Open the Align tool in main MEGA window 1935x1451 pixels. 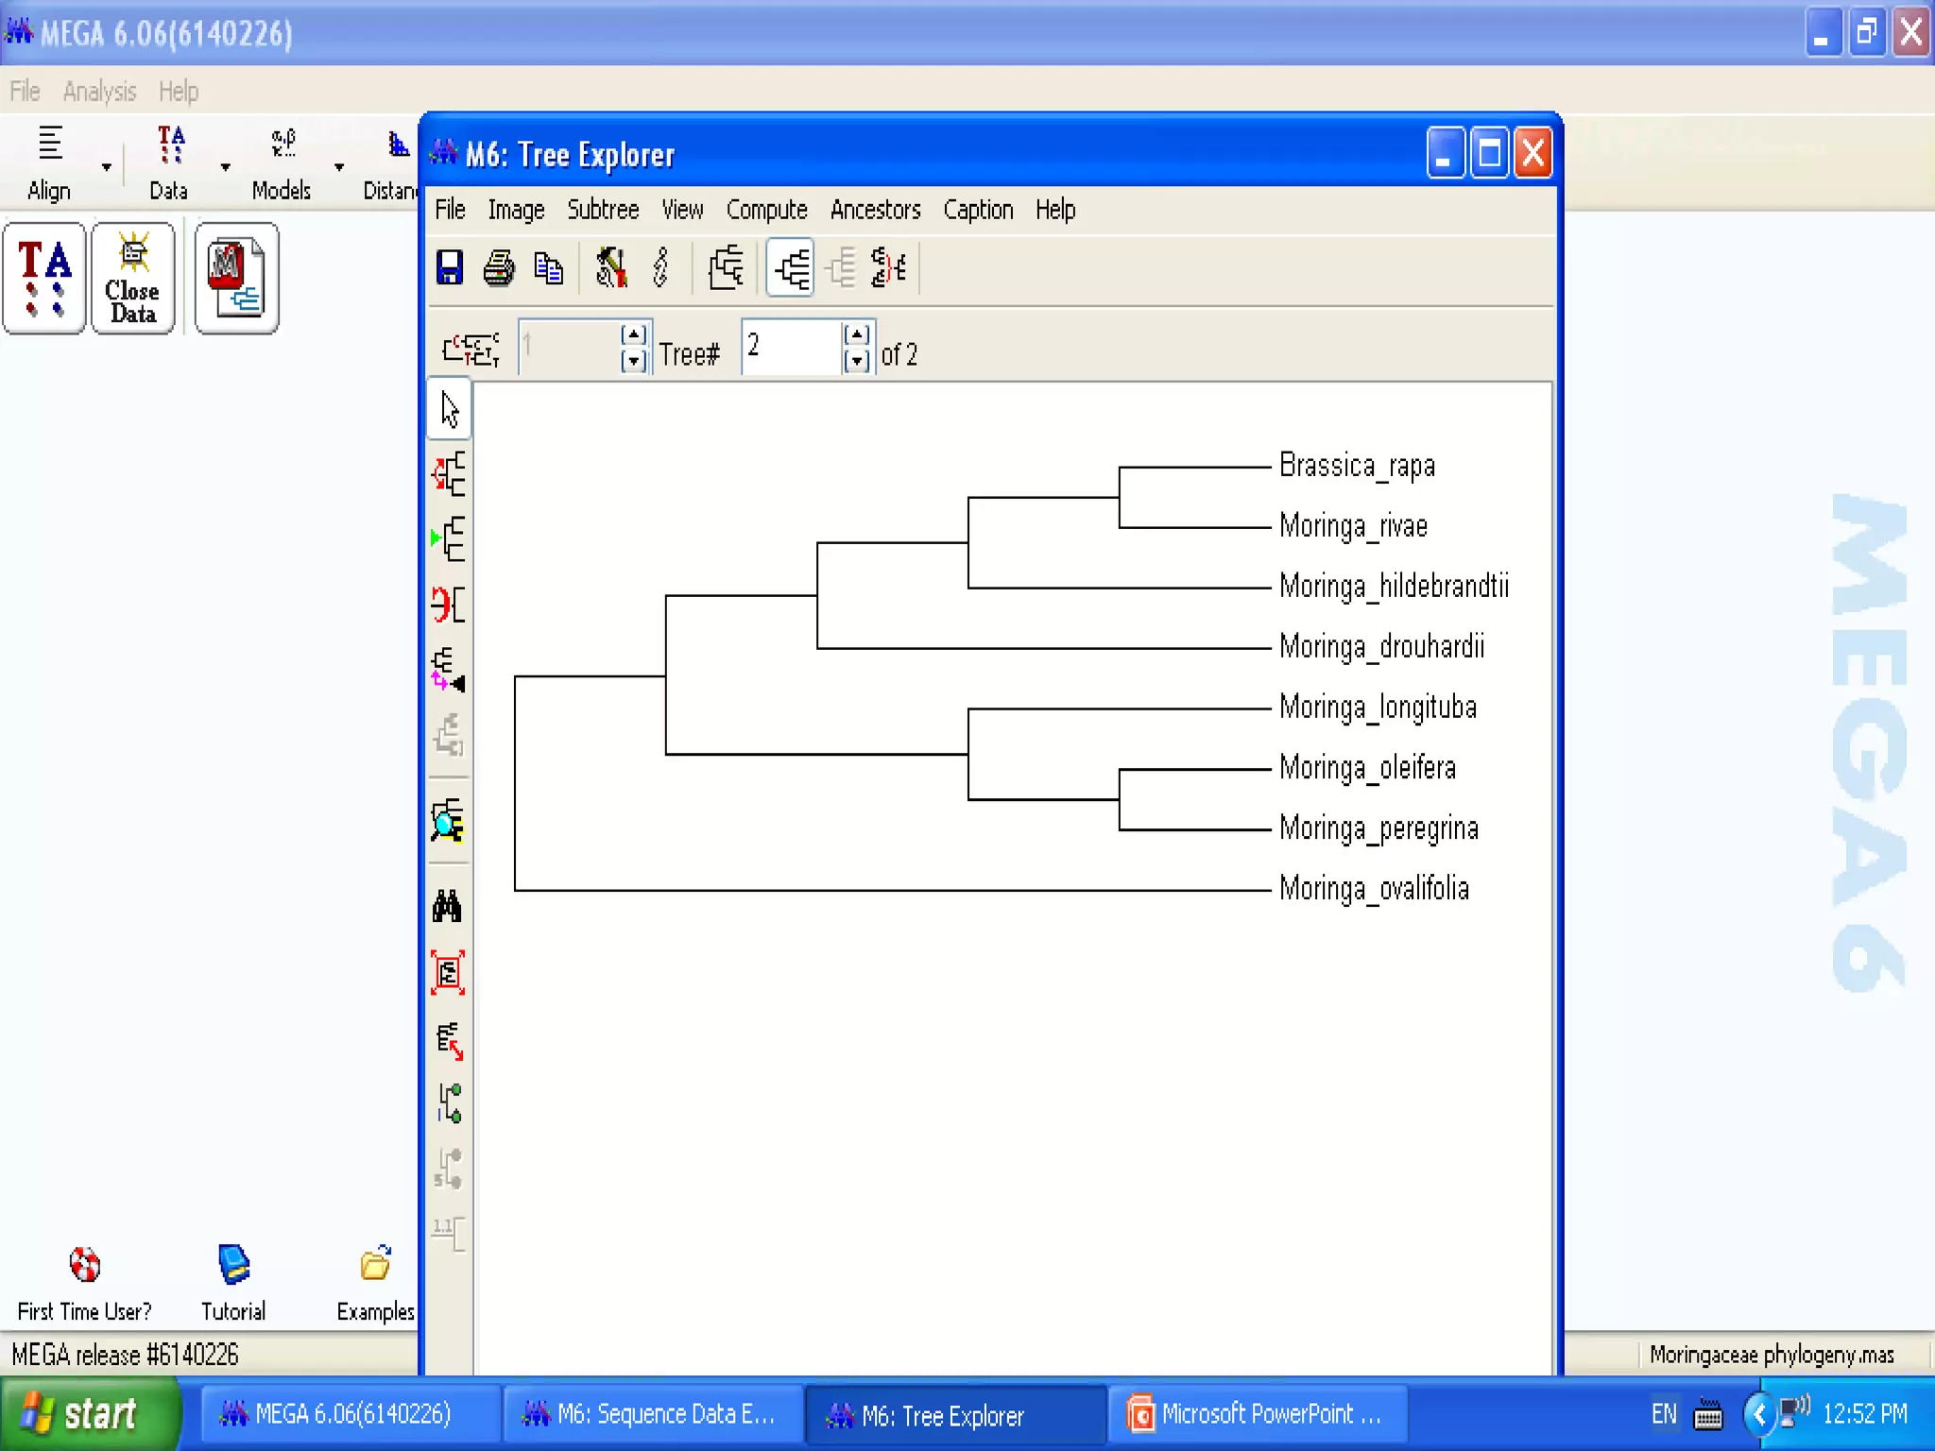pos(49,163)
